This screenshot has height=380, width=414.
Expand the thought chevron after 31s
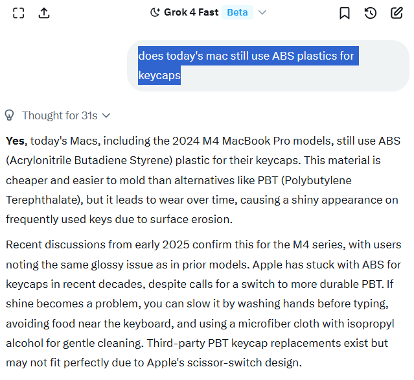tap(106, 115)
